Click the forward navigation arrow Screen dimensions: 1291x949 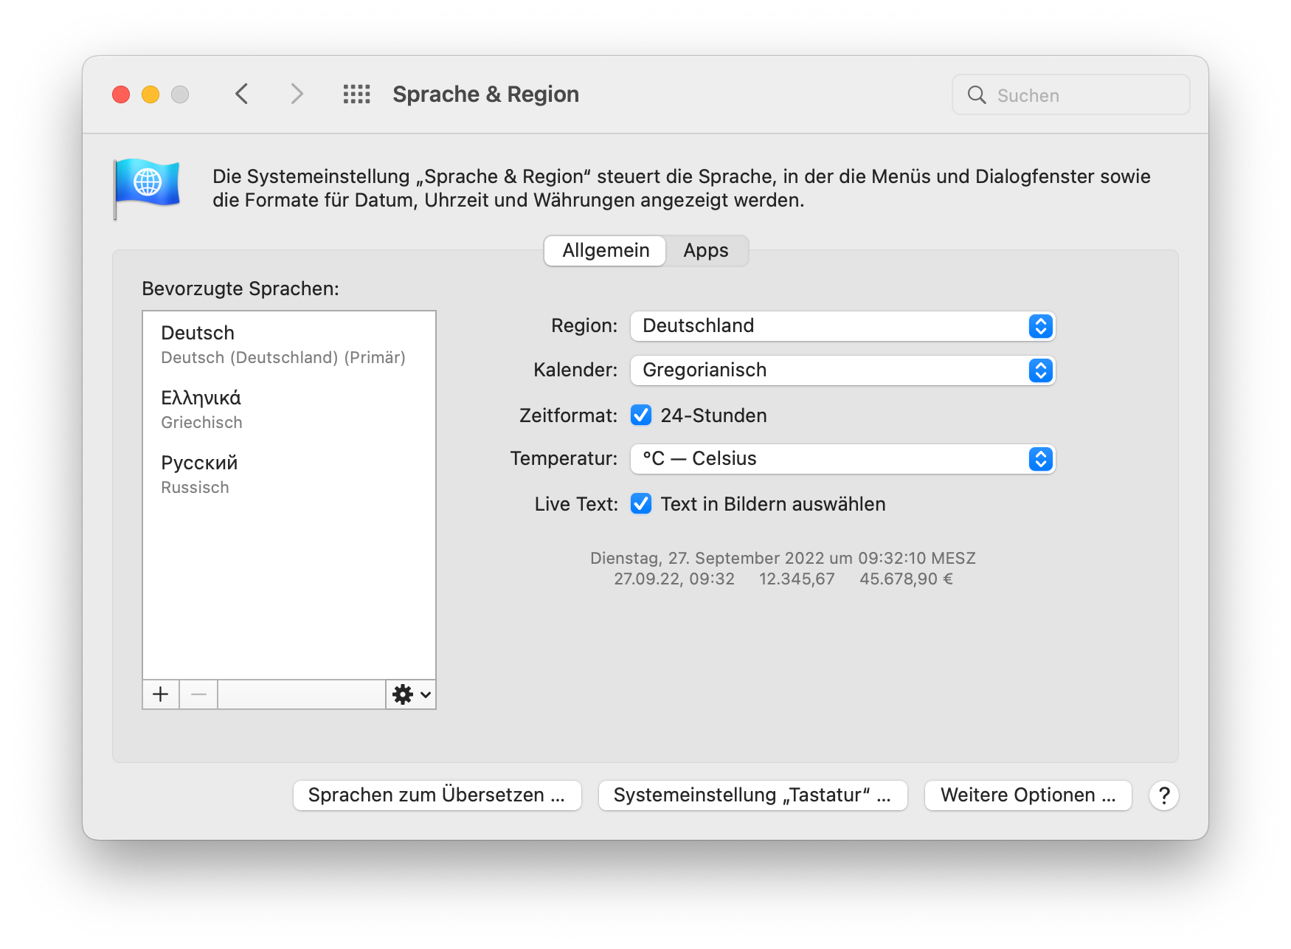pos(297,94)
